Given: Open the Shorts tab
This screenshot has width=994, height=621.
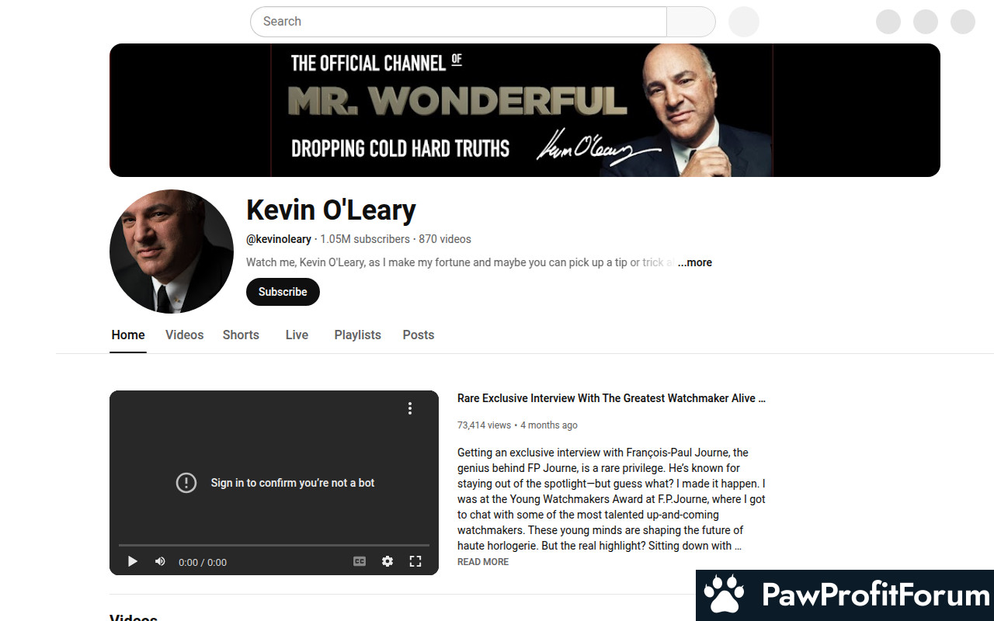Looking at the screenshot, I should (241, 335).
